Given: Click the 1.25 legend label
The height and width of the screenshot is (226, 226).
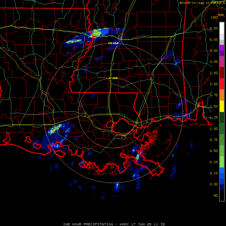Looking at the screenshot, I should [x=214, y=118].
